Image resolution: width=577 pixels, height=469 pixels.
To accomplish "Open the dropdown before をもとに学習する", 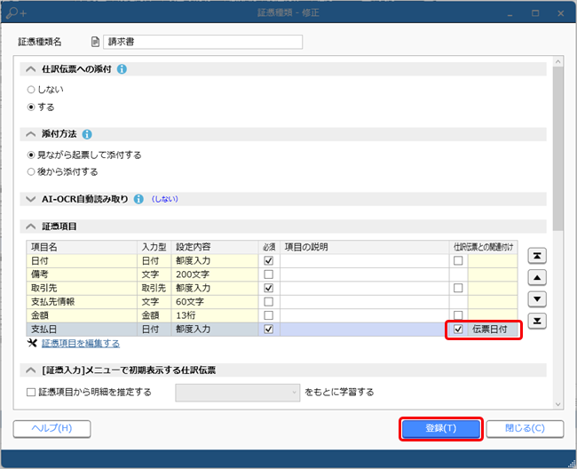I will click(237, 393).
